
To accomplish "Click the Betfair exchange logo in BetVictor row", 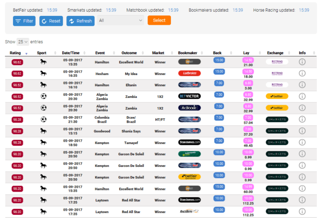I will (x=277, y=96).
